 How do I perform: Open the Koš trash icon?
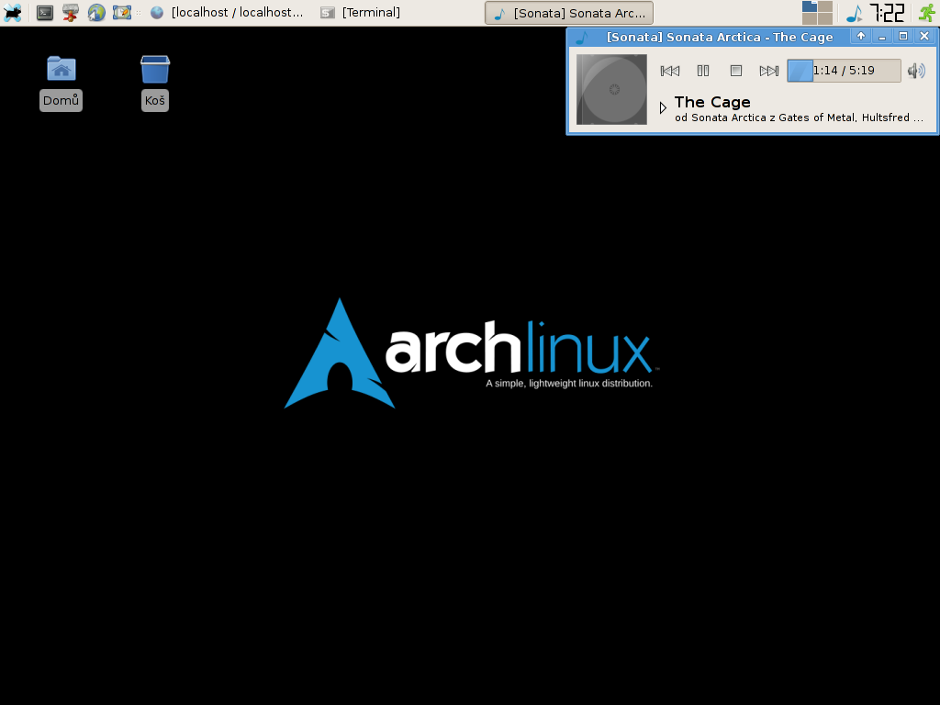[x=155, y=83]
